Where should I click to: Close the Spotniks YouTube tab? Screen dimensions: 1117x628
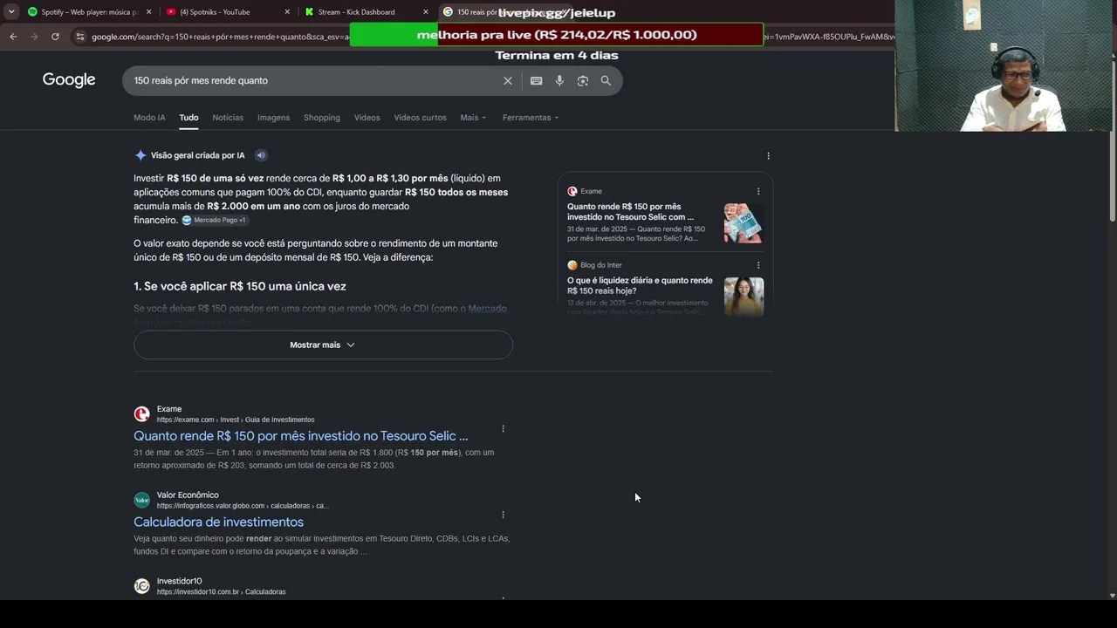288,12
